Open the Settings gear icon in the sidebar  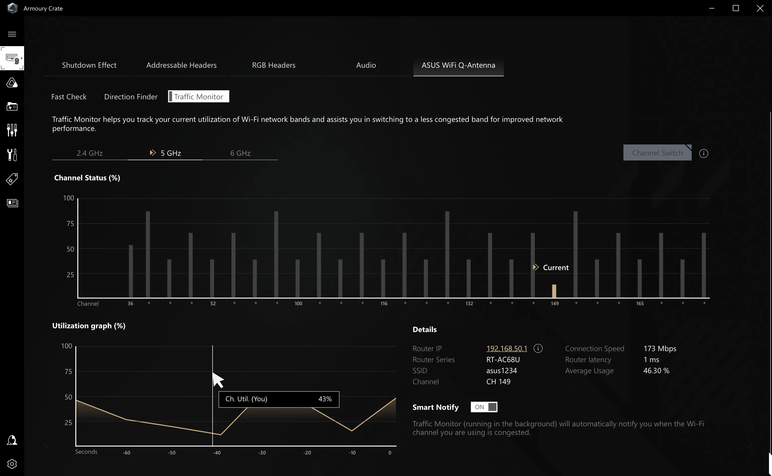coord(12,464)
